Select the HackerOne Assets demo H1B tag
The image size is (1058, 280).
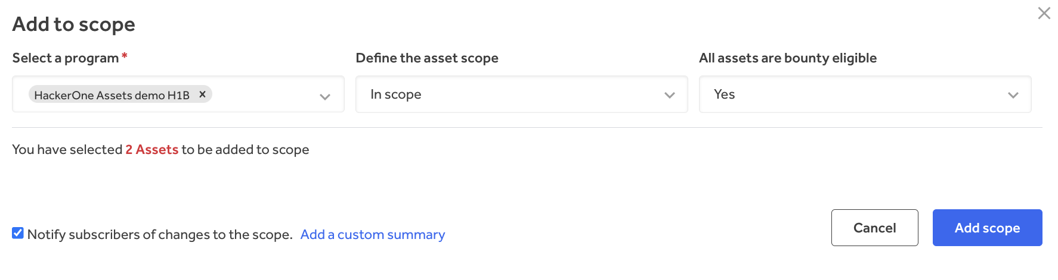click(x=112, y=95)
